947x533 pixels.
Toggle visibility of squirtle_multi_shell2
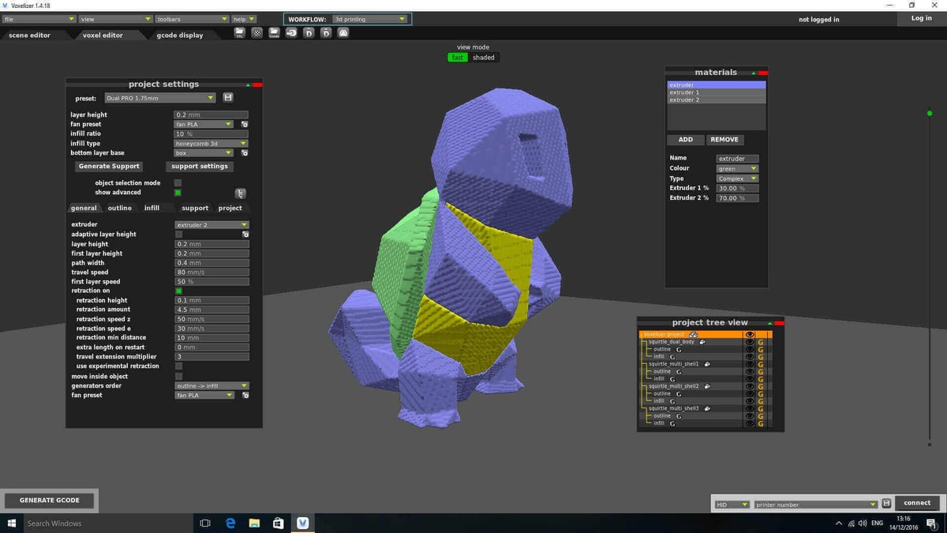(x=749, y=386)
